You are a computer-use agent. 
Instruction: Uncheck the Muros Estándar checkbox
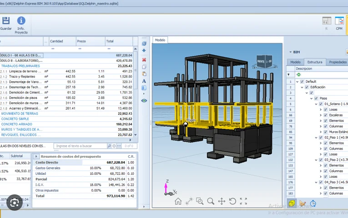tap(326, 132)
